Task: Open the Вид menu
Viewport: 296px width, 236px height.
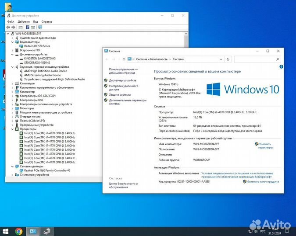Action: (x=36, y=22)
